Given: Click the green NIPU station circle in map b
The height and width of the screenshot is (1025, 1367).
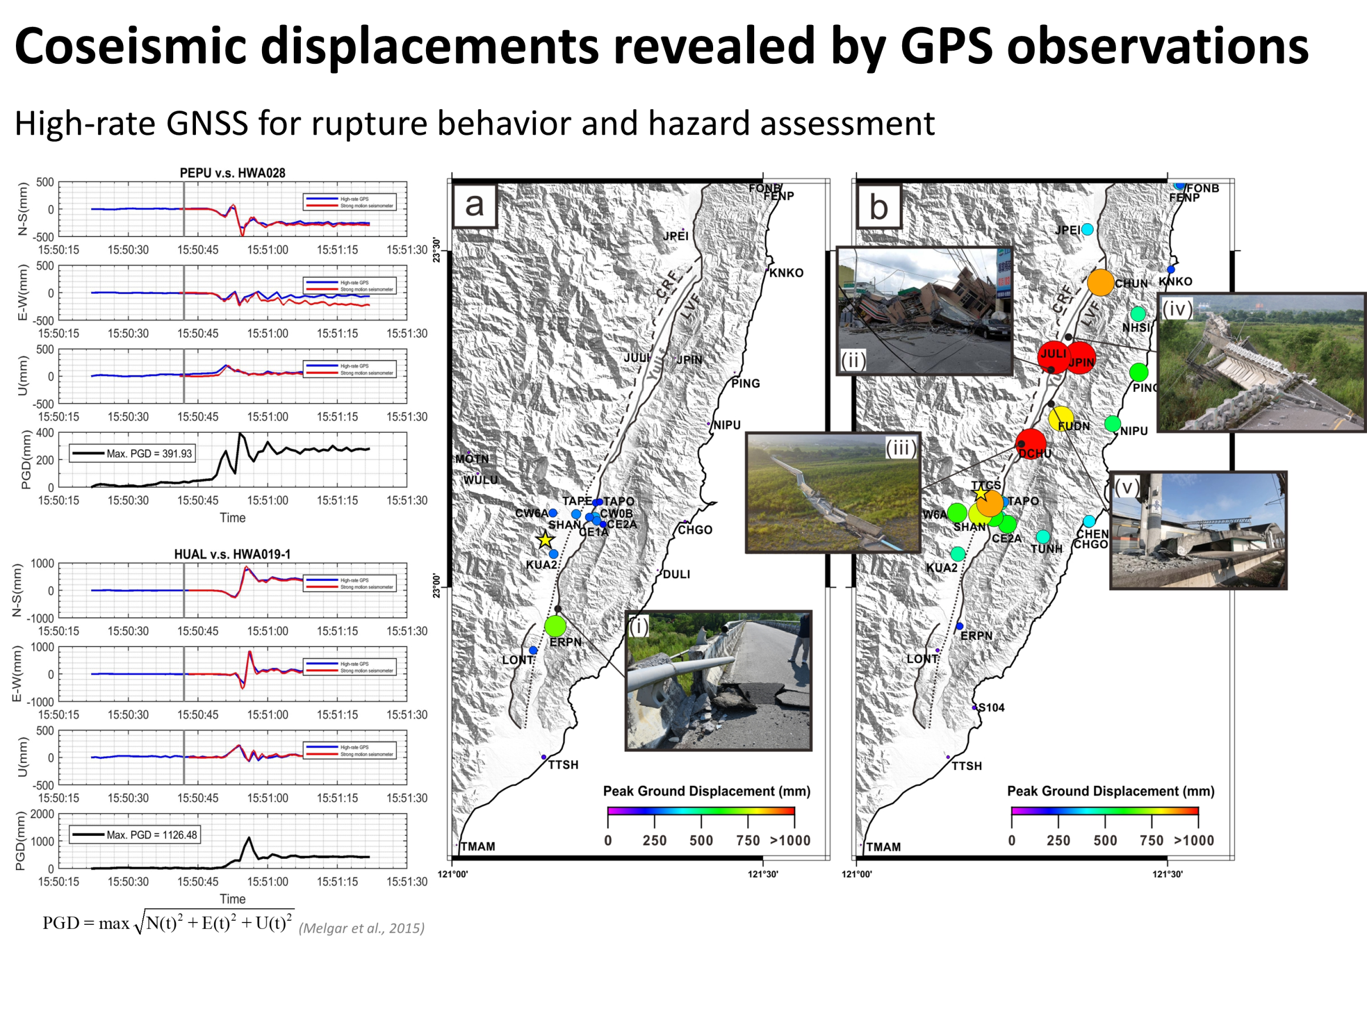Looking at the screenshot, I should (x=1112, y=423).
